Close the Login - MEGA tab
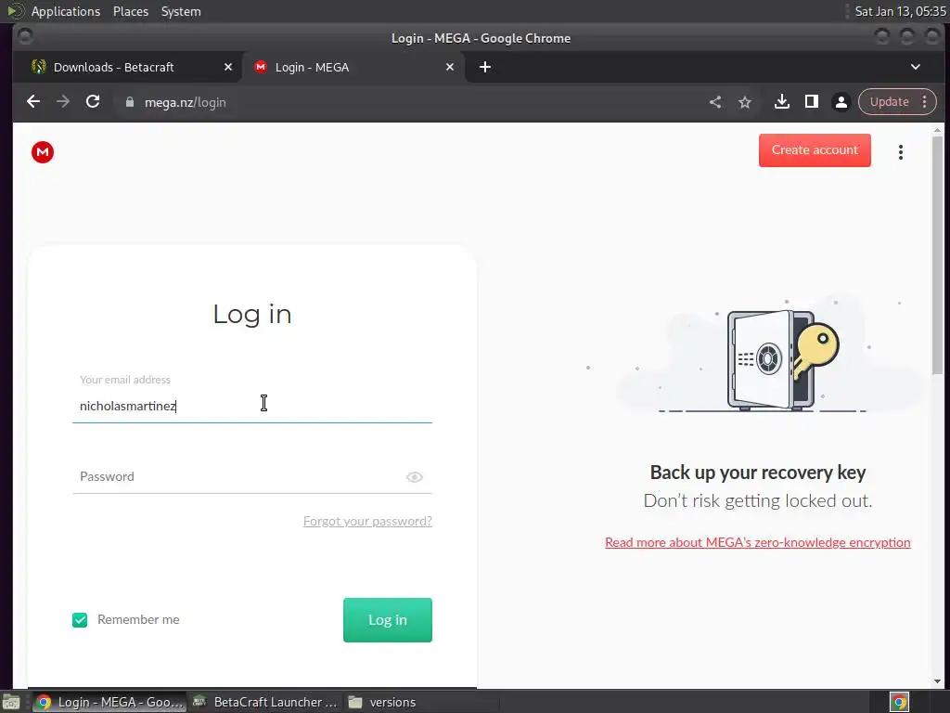950x713 pixels. 450,67
